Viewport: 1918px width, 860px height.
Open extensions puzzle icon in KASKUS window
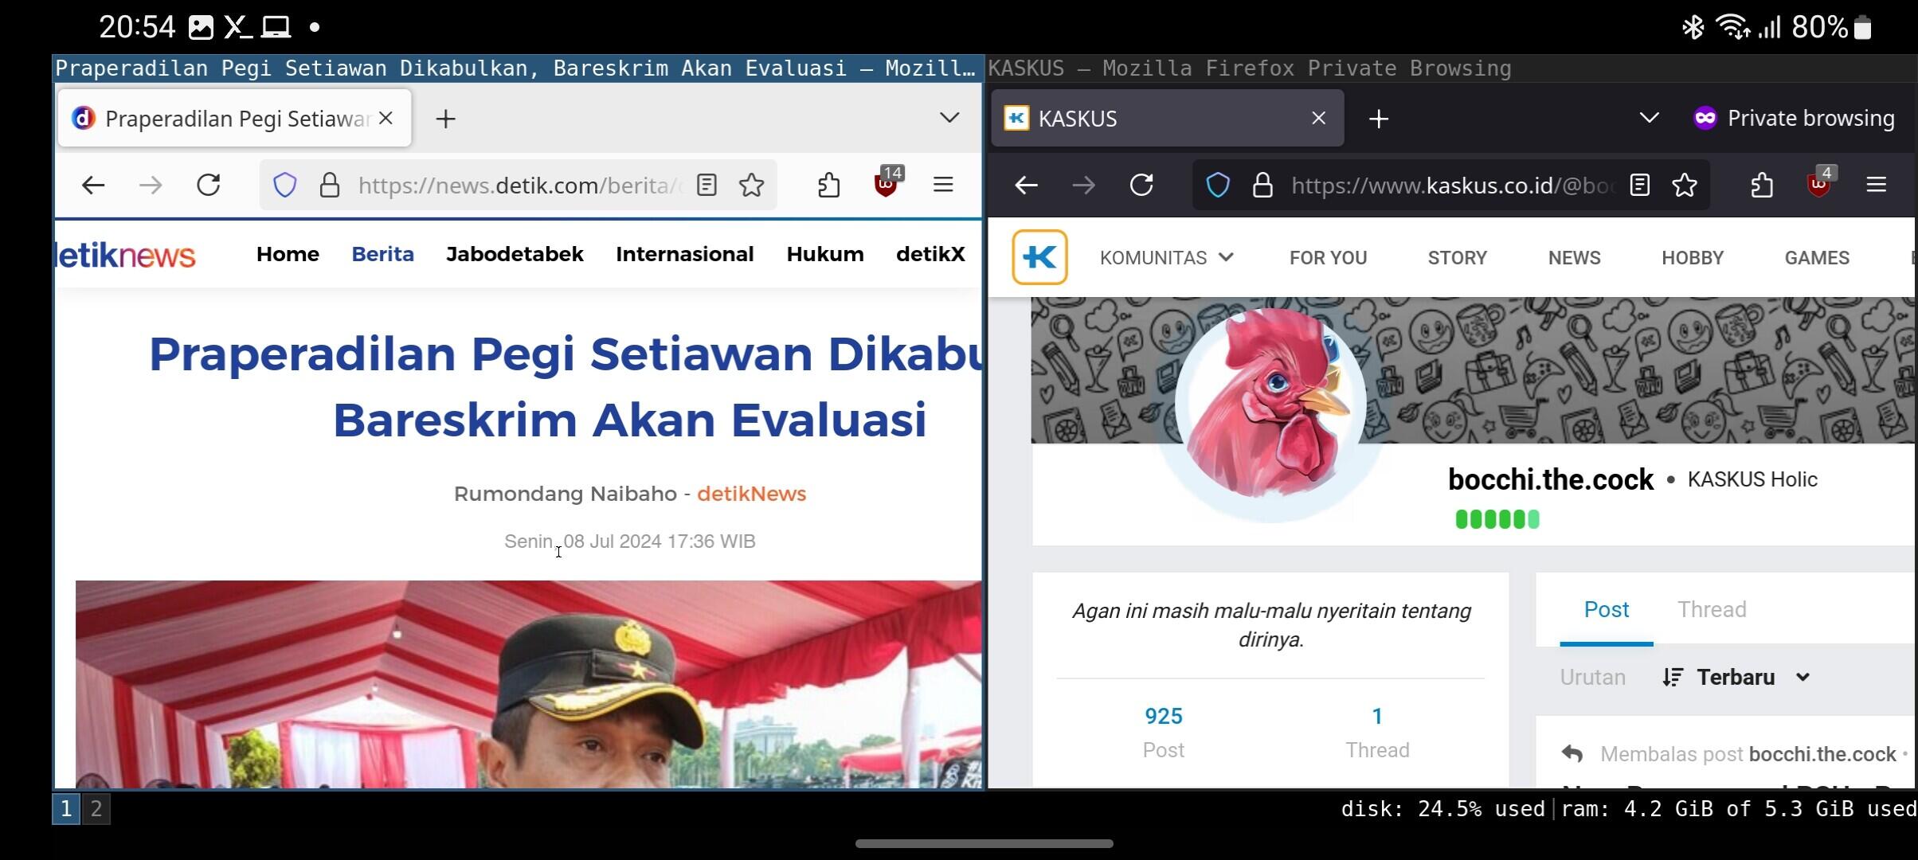pyautogui.click(x=1762, y=186)
